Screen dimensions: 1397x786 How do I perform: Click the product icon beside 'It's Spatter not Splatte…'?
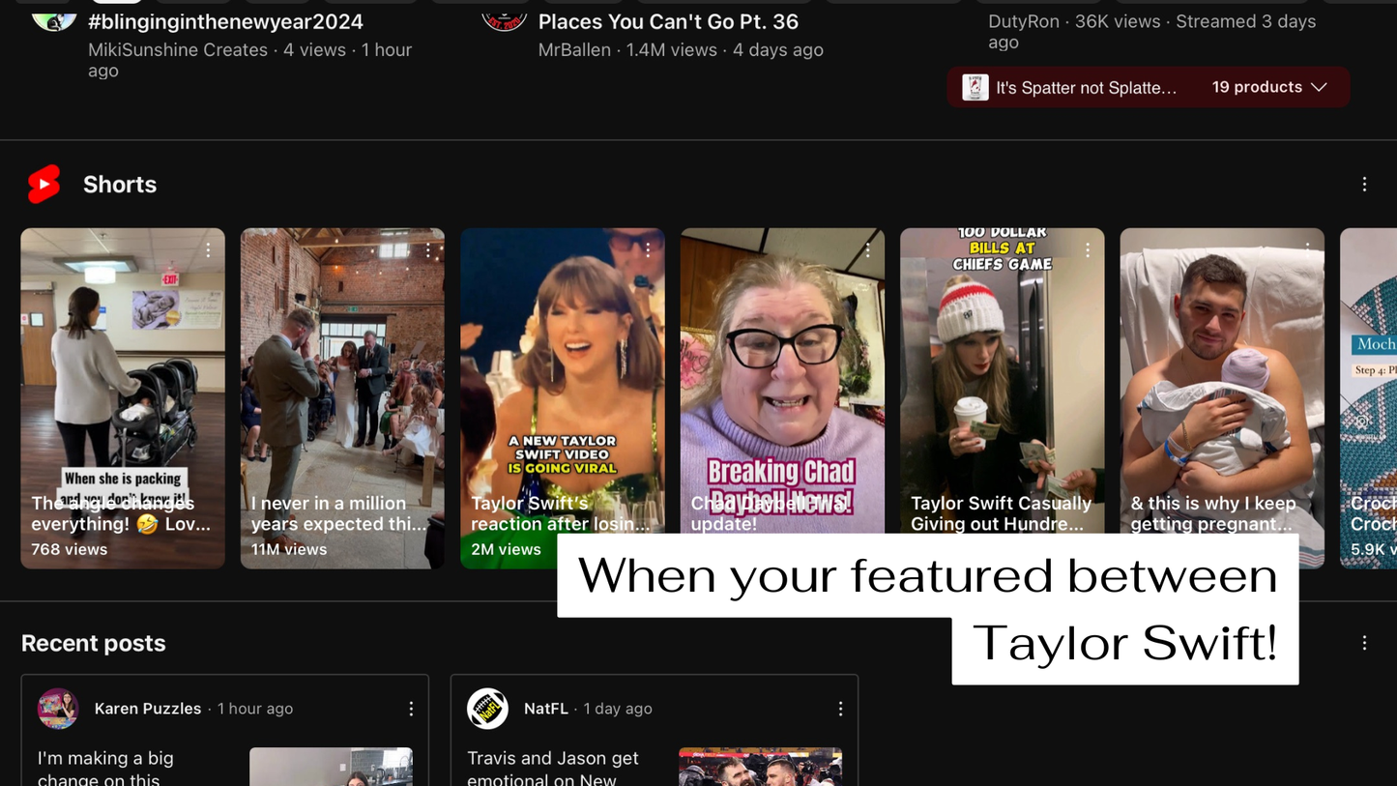(975, 87)
